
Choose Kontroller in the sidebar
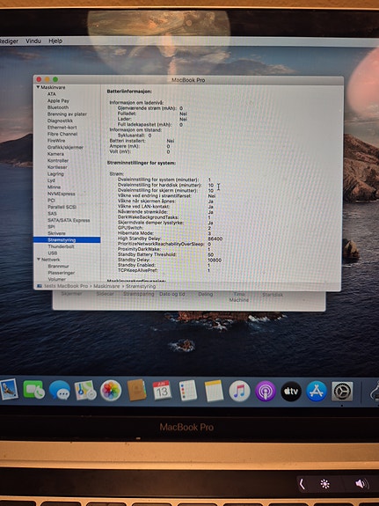coord(58,160)
